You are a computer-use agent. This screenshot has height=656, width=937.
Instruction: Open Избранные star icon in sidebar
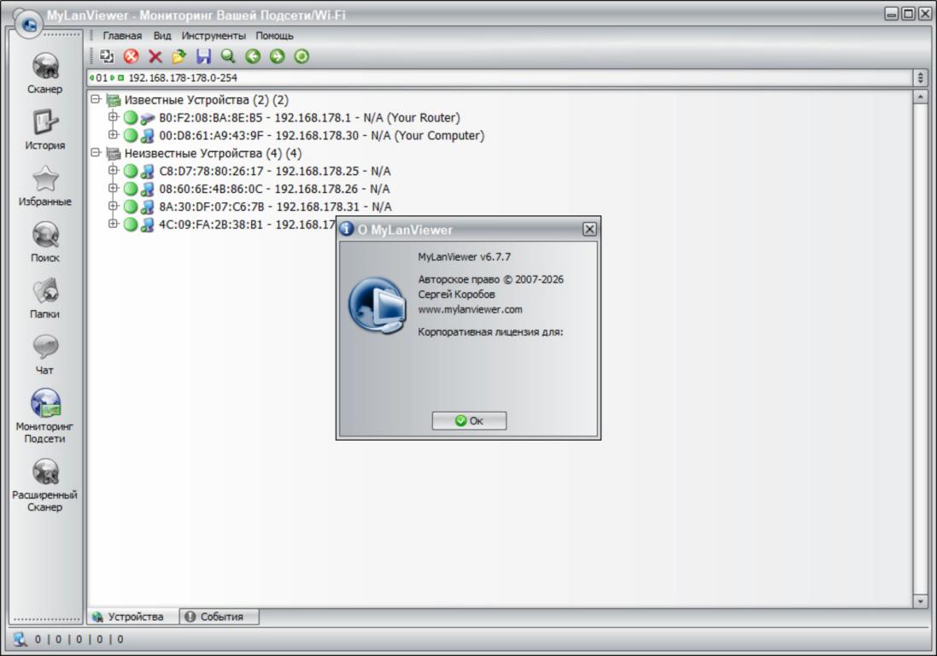[45, 179]
